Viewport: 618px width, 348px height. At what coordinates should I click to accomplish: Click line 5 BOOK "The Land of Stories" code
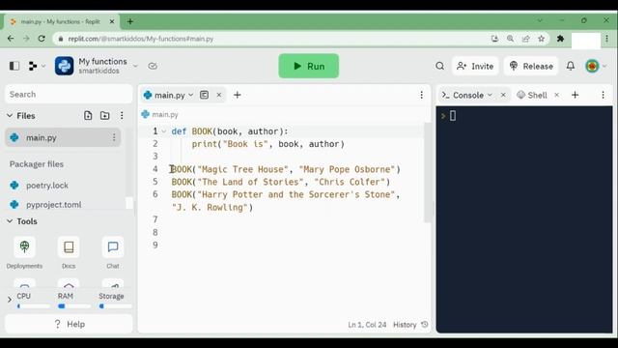[281, 182]
